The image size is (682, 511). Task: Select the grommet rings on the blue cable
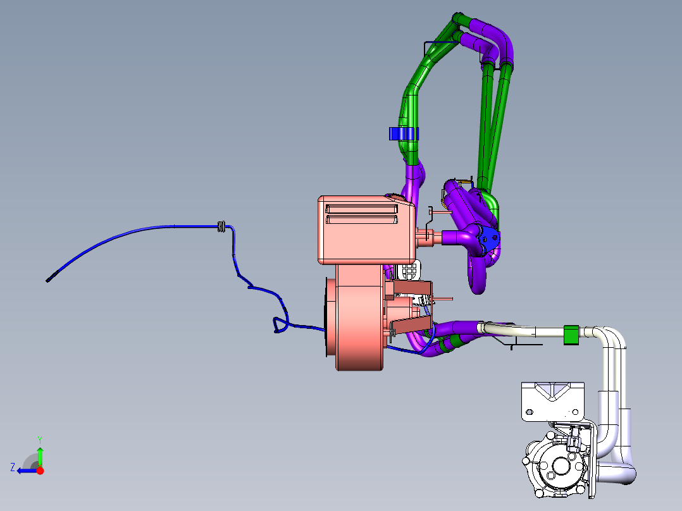tap(221, 226)
